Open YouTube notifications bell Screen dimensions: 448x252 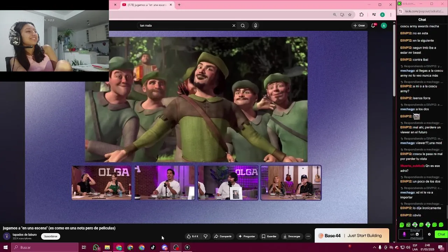pos(373,26)
